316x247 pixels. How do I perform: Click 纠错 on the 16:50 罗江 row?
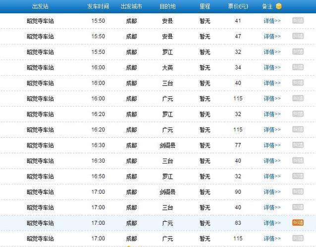point(298,176)
